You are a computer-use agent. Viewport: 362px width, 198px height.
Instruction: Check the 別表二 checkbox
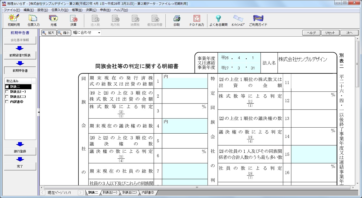pos(7,87)
